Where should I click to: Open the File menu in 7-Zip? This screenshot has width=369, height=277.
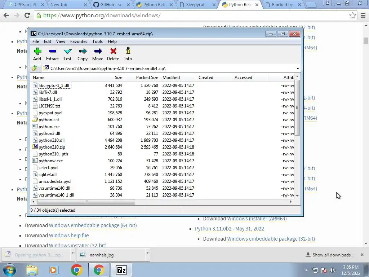click(36, 41)
